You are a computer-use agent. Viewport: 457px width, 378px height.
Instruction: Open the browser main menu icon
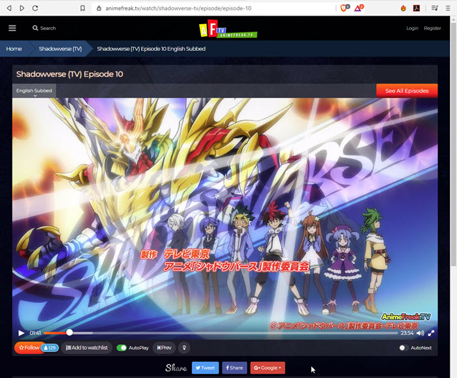[448, 8]
